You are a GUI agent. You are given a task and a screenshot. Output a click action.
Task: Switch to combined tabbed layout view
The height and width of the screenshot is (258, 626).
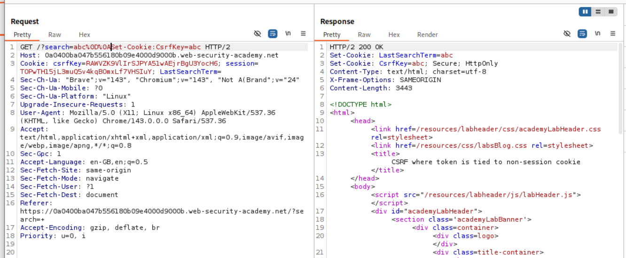610,12
